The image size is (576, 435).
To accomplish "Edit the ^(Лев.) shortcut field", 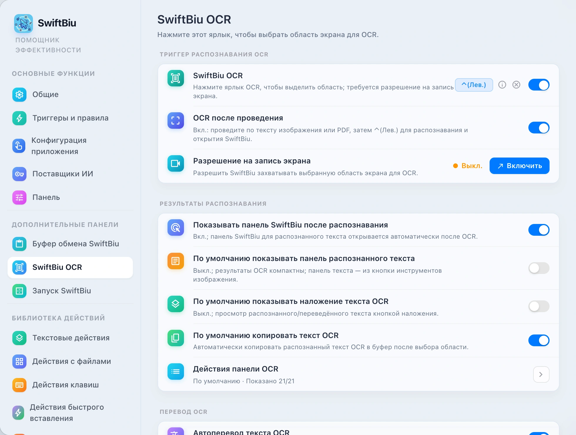I will click(474, 85).
